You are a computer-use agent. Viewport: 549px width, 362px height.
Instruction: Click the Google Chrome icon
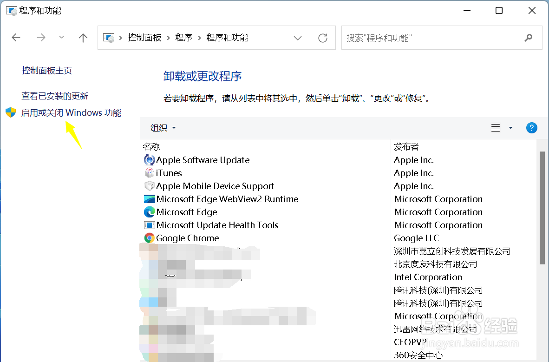point(150,238)
